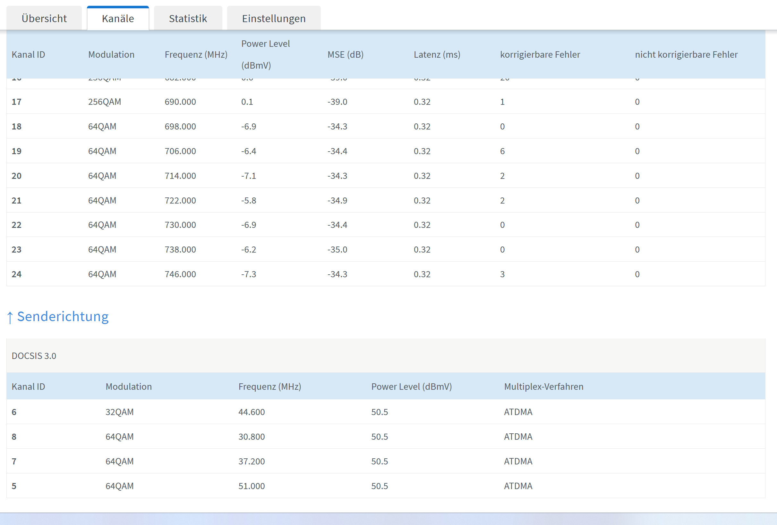Click the Multiplex-Verfahren column header
Image resolution: width=777 pixels, height=525 pixels.
point(543,387)
